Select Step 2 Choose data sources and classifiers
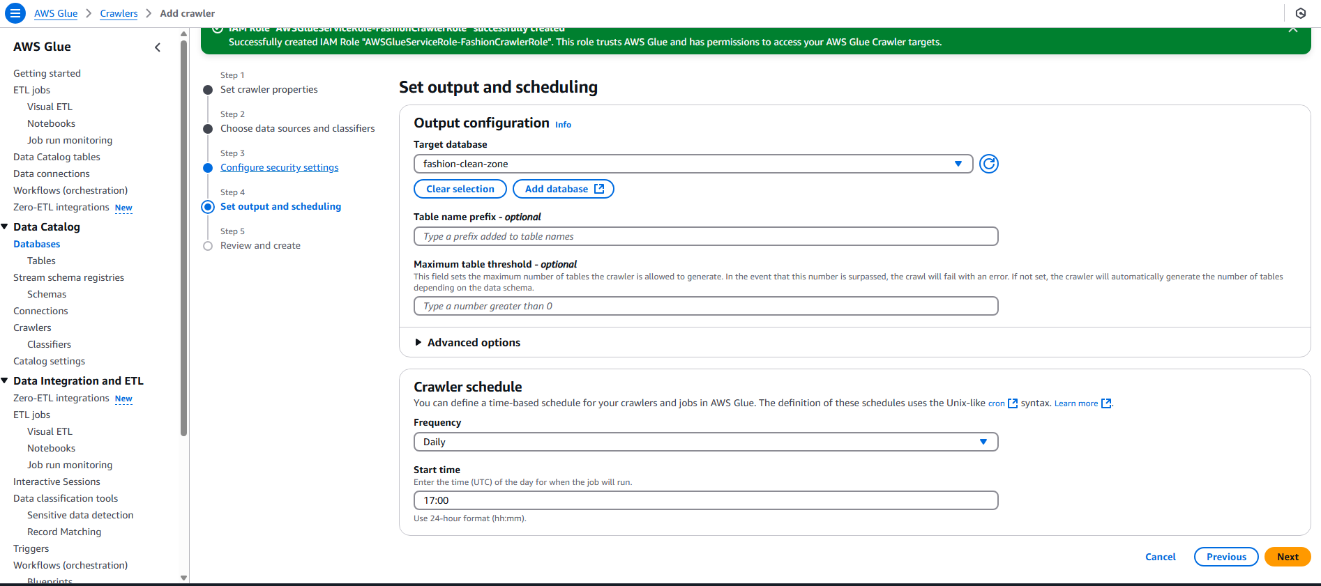The width and height of the screenshot is (1321, 586). pos(297,128)
